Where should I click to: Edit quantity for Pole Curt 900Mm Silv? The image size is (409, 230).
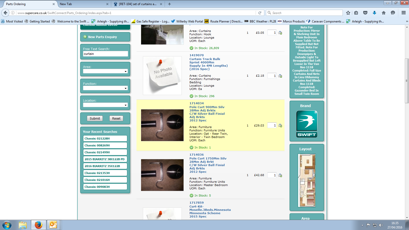point(272,125)
